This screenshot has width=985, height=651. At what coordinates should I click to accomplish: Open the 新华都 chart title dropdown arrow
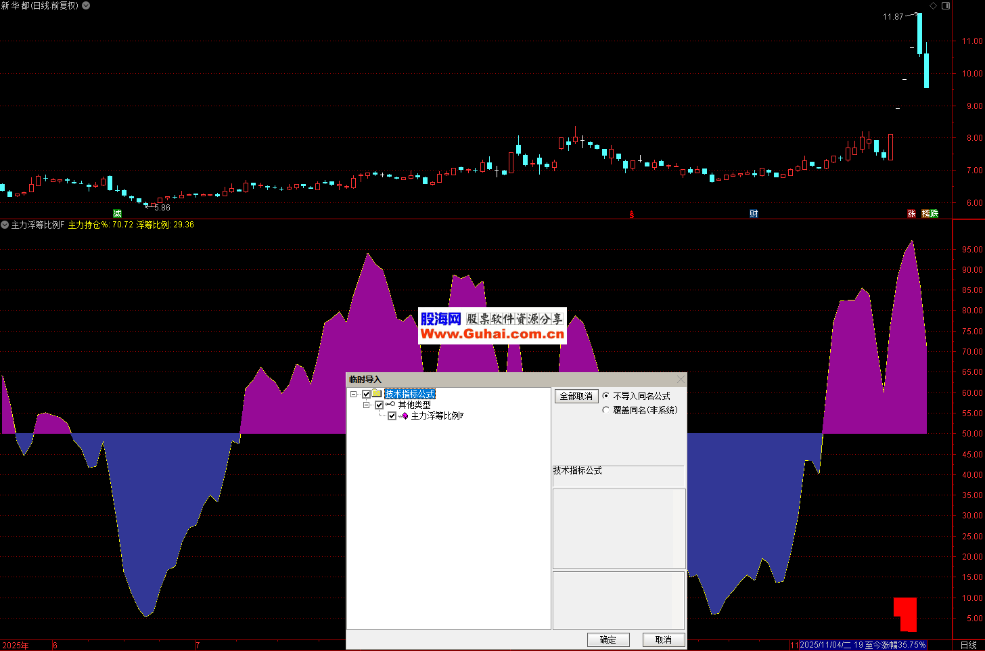click(86, 5)
